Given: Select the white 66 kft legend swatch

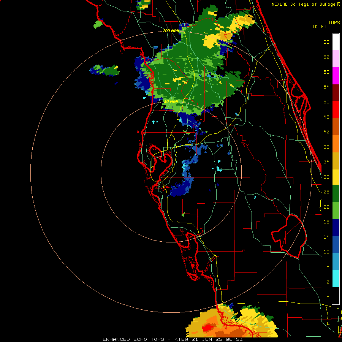Looking at the screenshot, I should point(336,42).
